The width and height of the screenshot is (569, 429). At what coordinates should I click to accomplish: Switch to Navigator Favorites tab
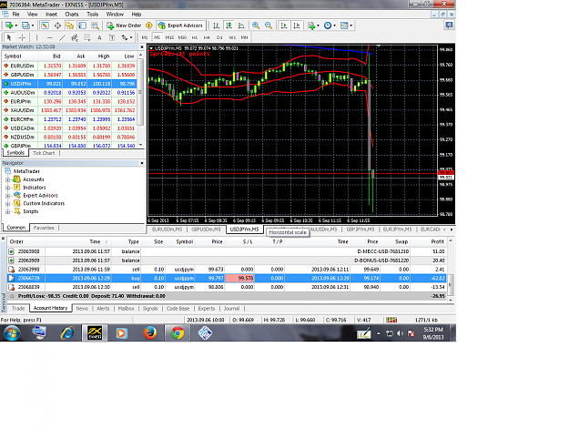coord(44,228)
